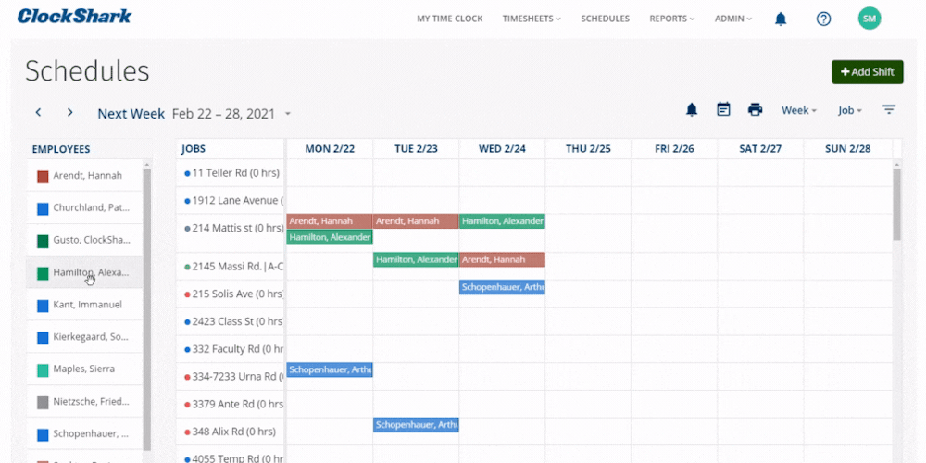Open My Time Clock page
This screenshot has width=926, height=463.
point(450,19)
